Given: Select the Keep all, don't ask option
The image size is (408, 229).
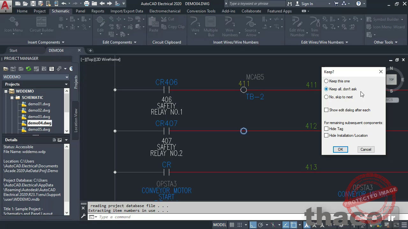Looking at the screenshot, I should tap(326, 89).
